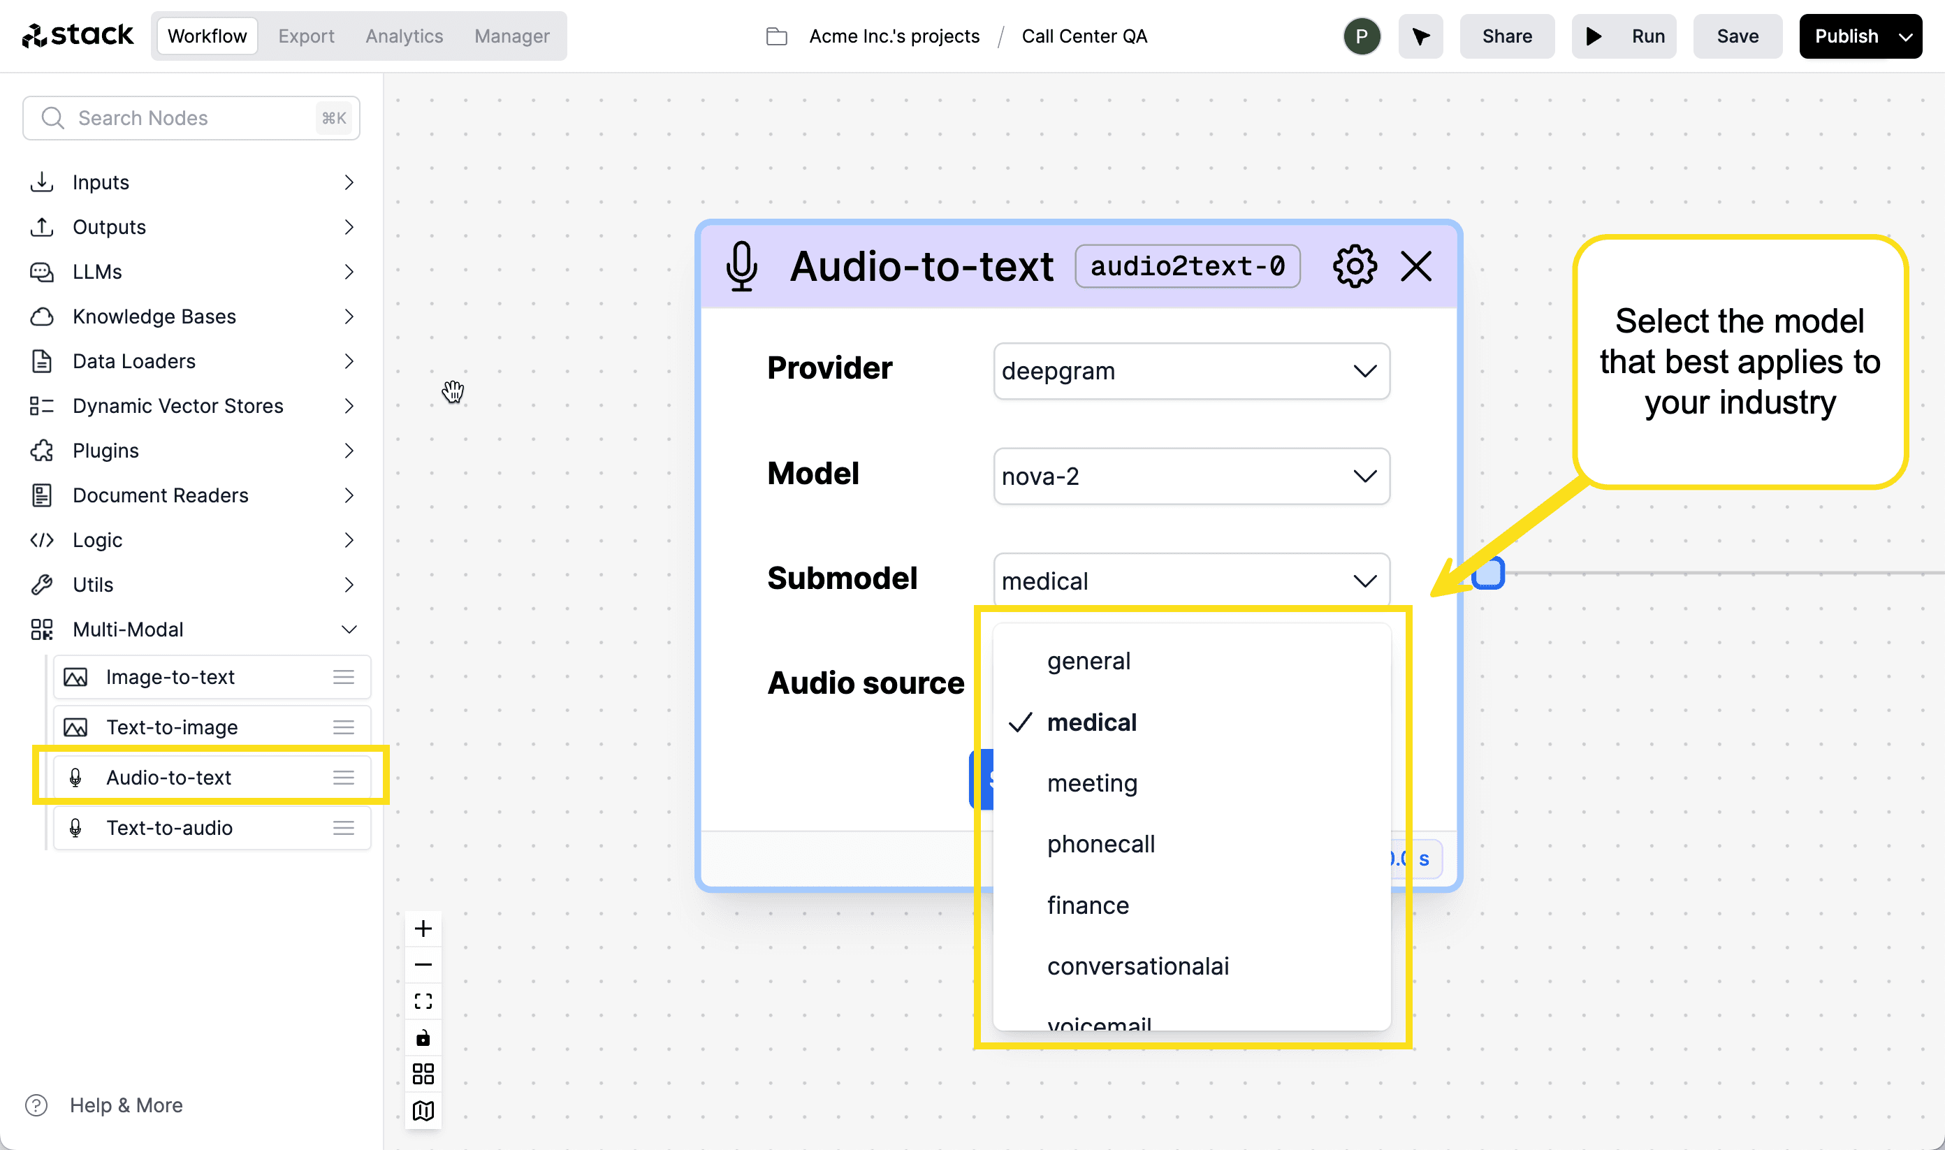Select phonecall submodel option
This screenshot has height=1150, width=1945.
1191,845
